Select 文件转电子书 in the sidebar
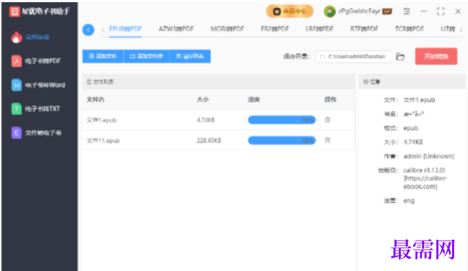The height and width of the screenshot is (271, 468). (36, 133)
